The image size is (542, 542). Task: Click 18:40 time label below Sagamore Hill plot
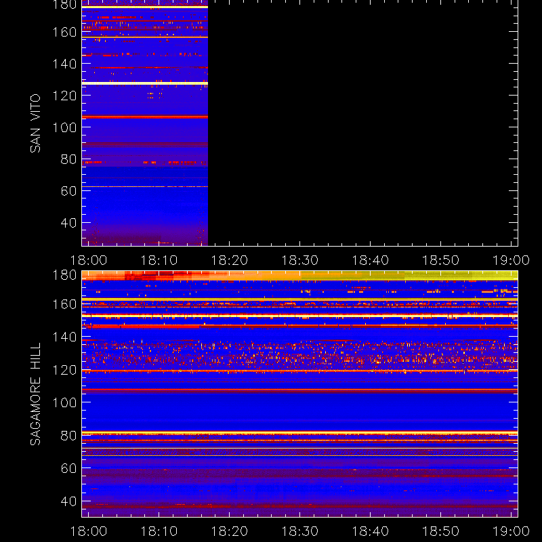[370, 531]
